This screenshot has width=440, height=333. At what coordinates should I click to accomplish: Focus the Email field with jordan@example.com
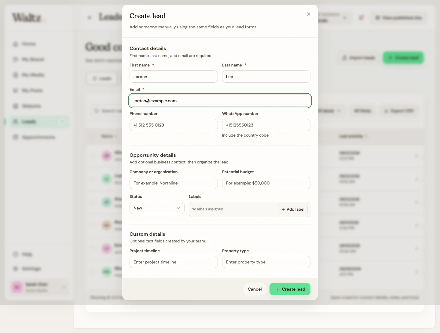[x=220, y=101]
